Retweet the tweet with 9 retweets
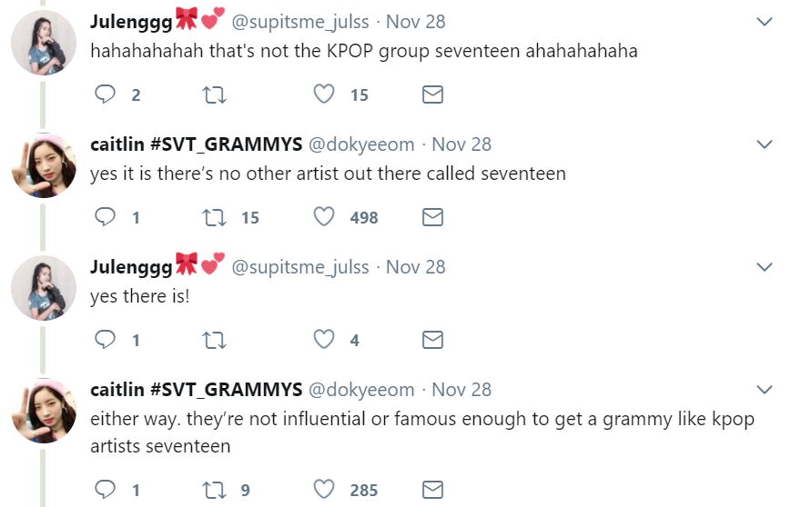 [x=215, y=490]
